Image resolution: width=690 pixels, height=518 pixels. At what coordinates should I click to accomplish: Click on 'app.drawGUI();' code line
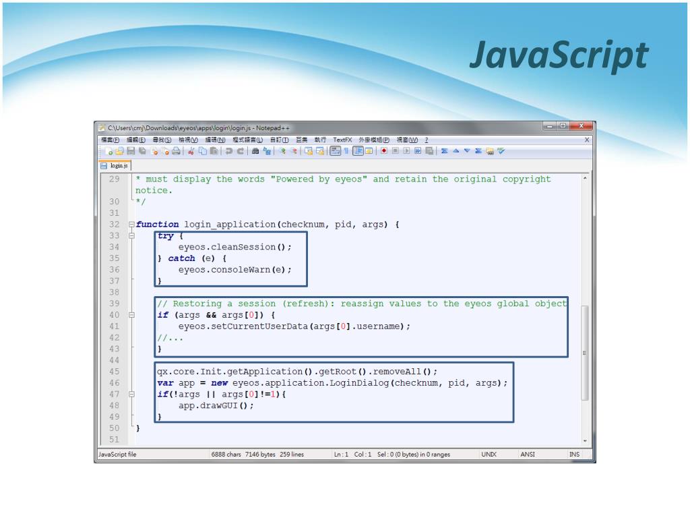(x=216, y=405)
